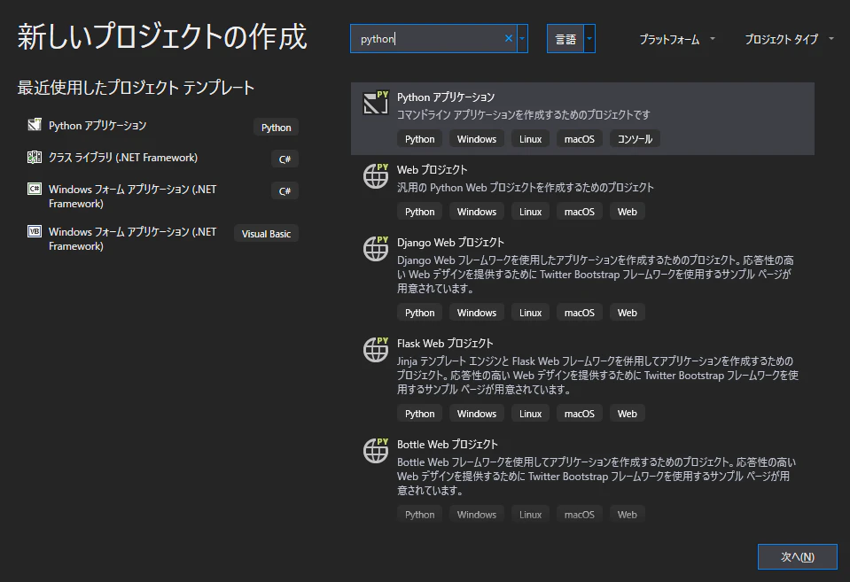Screen dimensions: 850x582
Task: Open the プラットフォーム filter dropdown
Action: coord(676,39)
